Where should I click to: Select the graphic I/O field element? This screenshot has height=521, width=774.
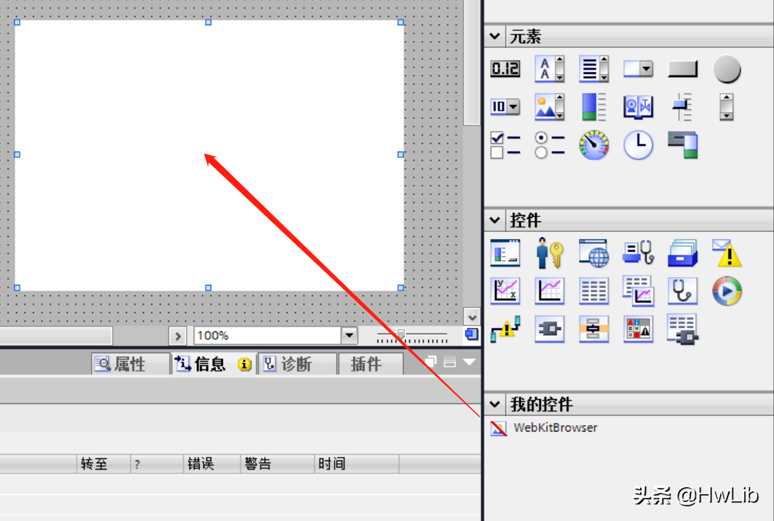tap(549, 106)
